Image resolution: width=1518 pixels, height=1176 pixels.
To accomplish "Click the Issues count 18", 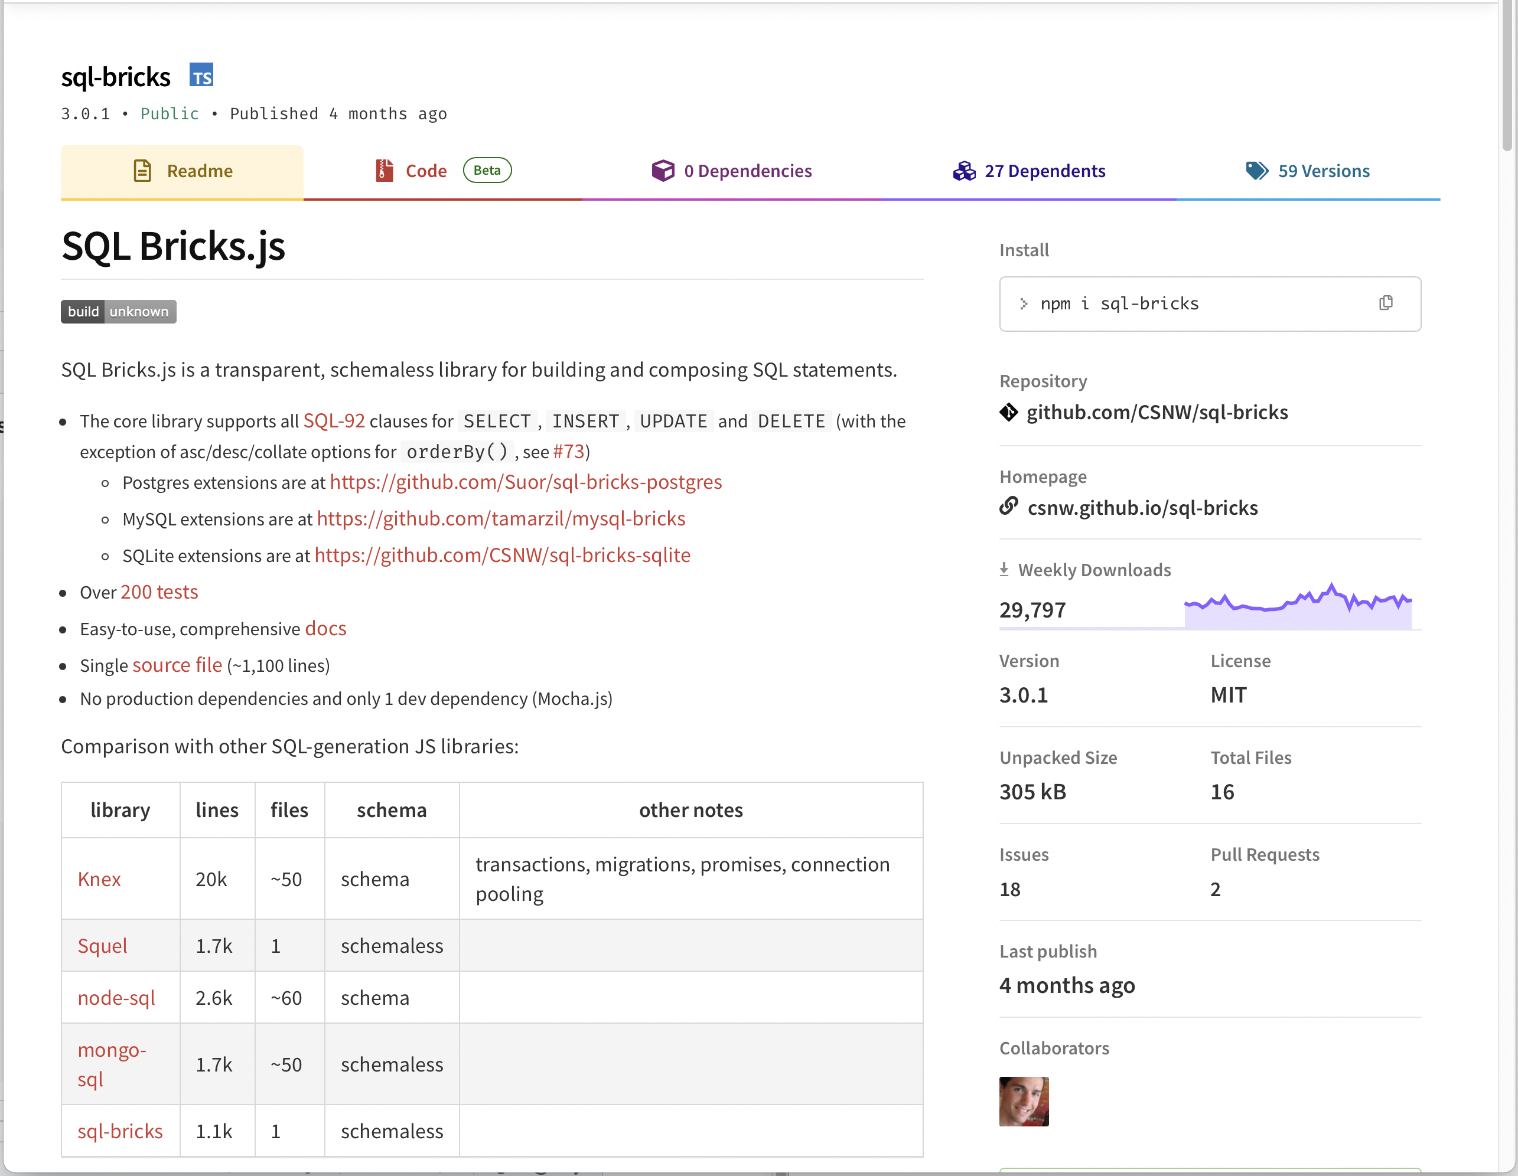I will (1010, 889).
